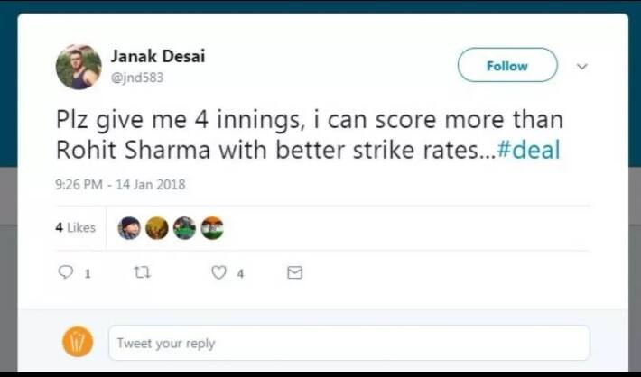View the 4 Likes list

[x=75, y=228]
